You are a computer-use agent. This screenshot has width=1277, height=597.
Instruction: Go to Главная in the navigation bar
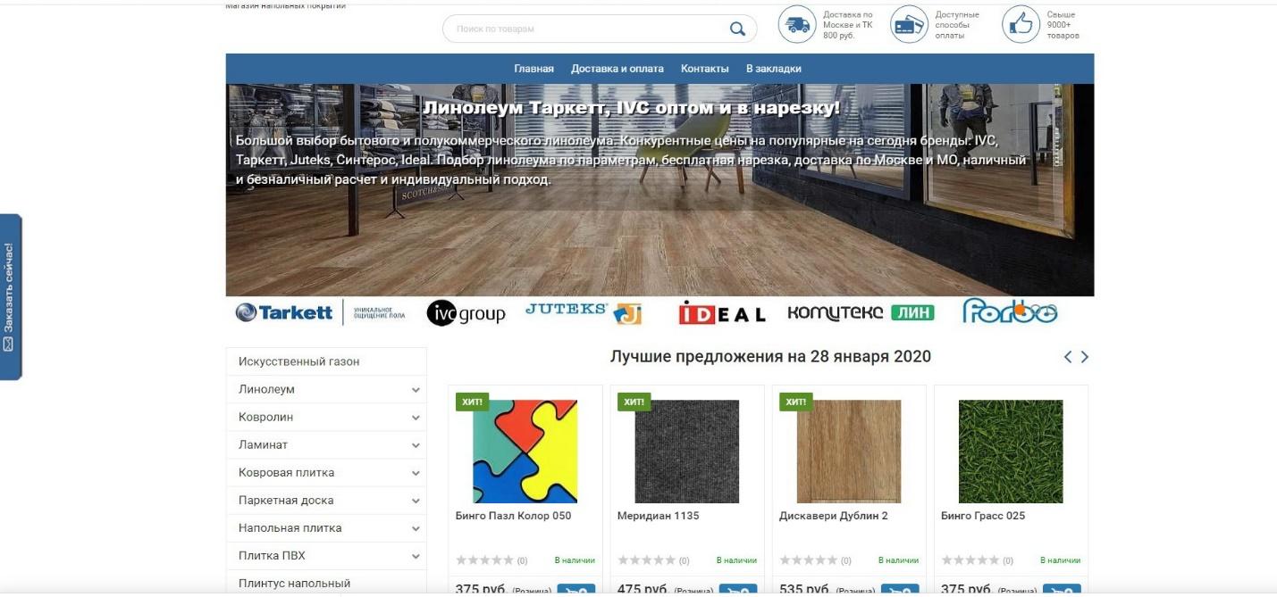[x=533, y=69]
